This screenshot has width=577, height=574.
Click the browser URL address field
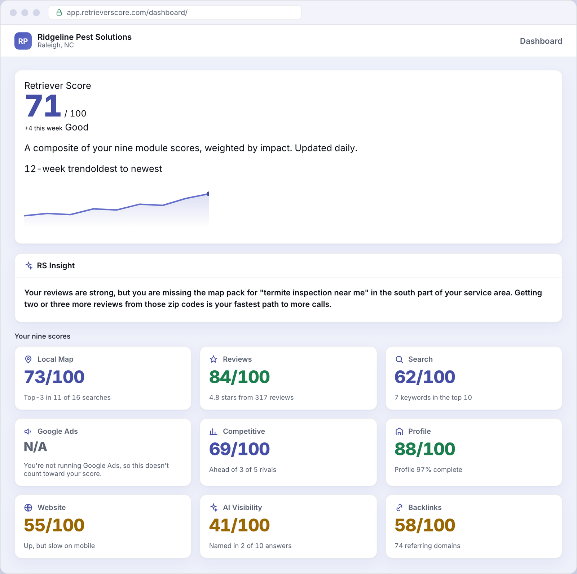coord(175,13)
